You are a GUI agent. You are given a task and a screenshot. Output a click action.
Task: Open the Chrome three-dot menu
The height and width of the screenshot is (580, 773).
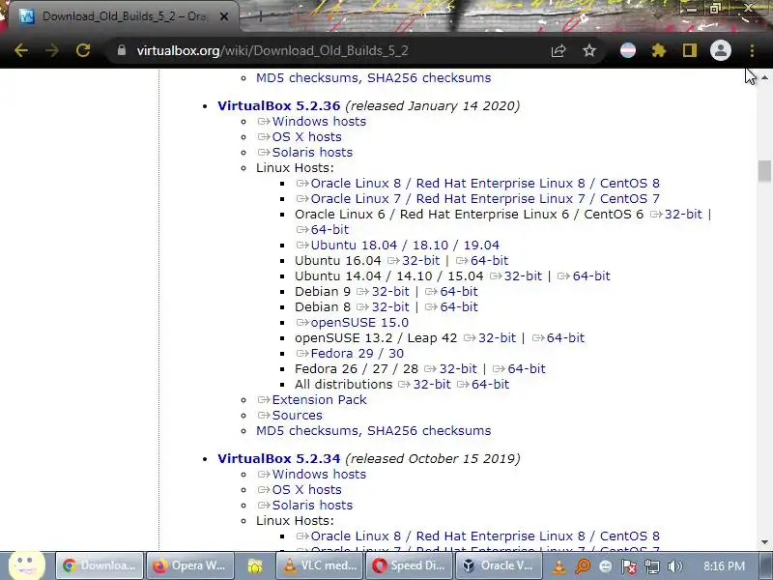(752, 50)
